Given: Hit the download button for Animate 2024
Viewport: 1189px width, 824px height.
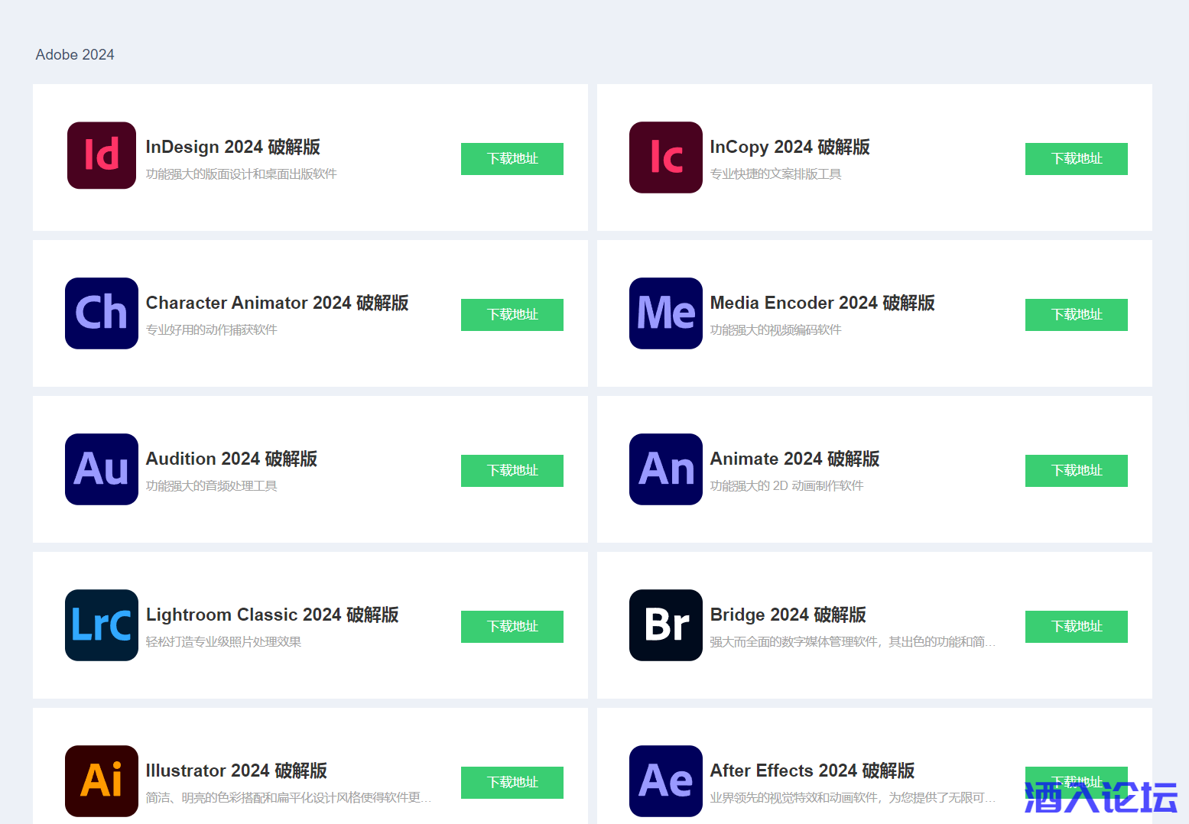Looking at the screenshot, I should click(1076, 471).
